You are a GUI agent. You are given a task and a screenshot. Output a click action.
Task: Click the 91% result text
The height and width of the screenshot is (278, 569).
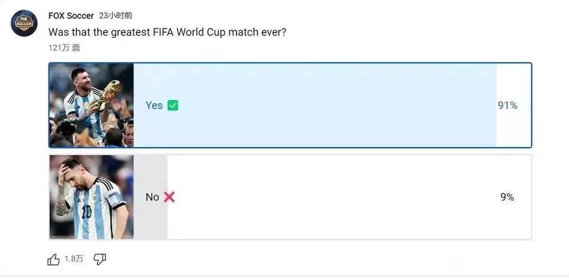tap(507, 106)
